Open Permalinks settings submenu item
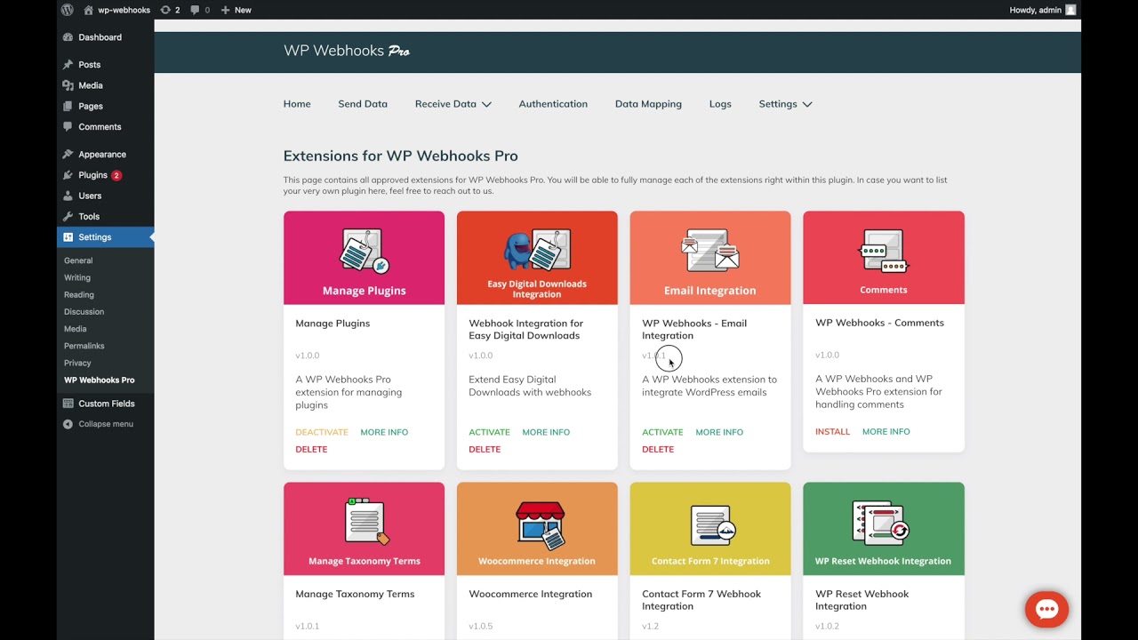 (84, 346)
